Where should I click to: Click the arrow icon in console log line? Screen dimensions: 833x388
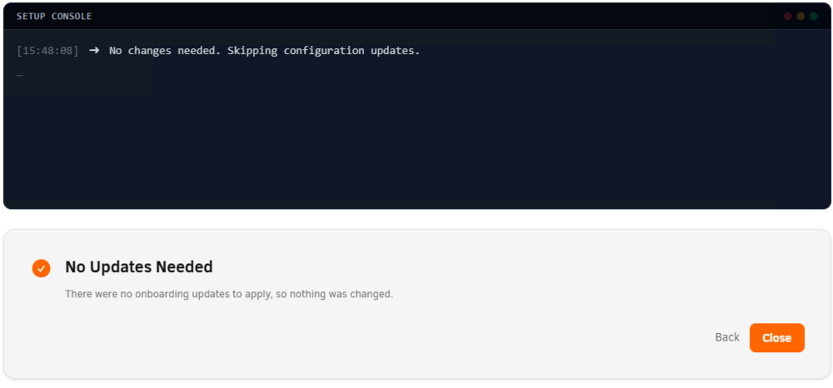click(94, 51)
